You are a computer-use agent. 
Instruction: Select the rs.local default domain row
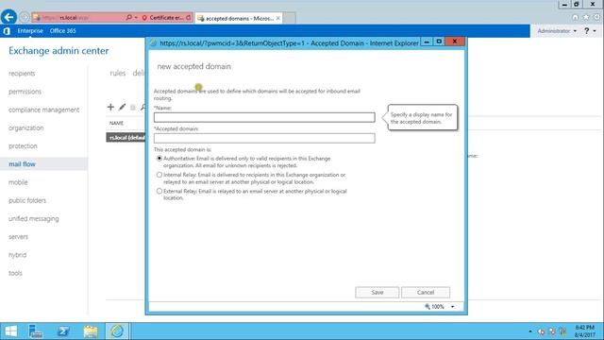(x=126, y=138)
